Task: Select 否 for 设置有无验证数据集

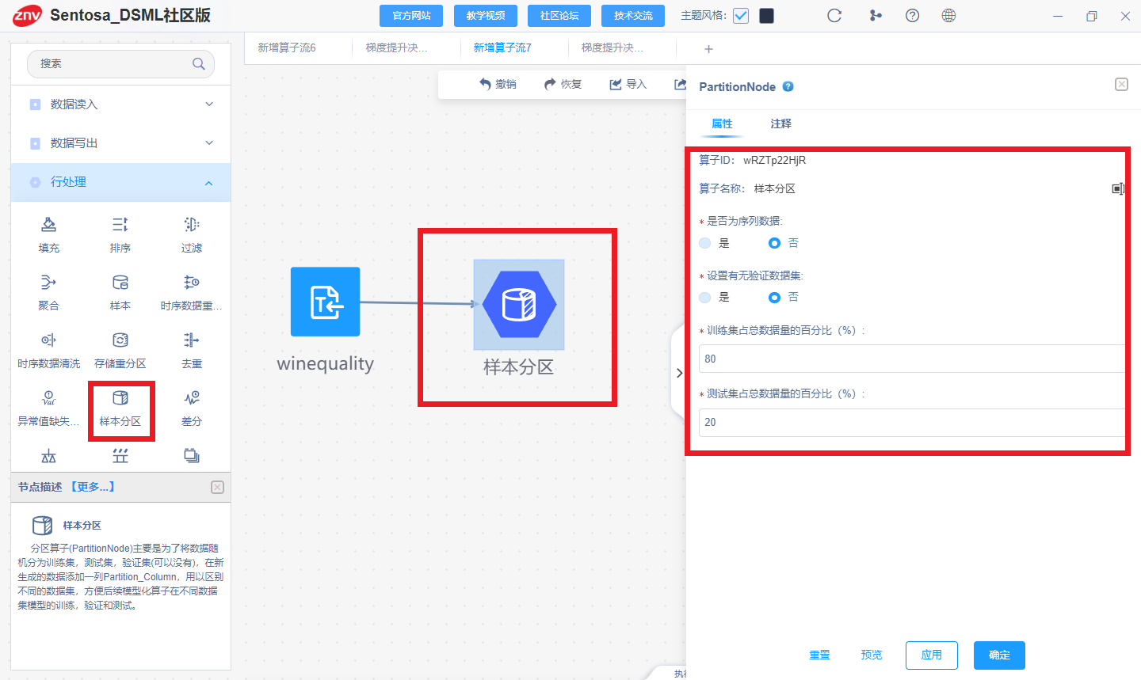Action: pos(774,298)
